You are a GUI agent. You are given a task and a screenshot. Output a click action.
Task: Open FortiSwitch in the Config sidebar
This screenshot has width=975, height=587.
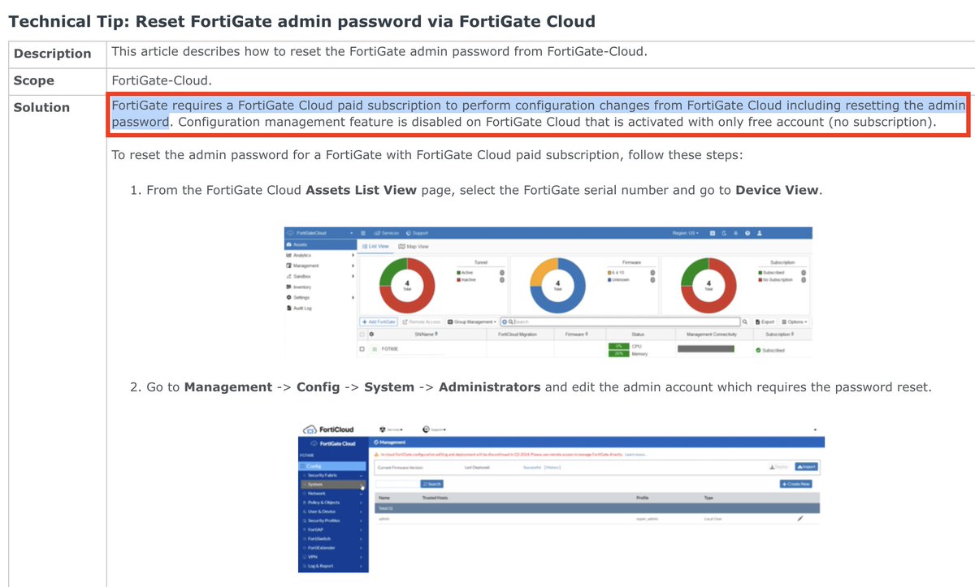(333, 538)
